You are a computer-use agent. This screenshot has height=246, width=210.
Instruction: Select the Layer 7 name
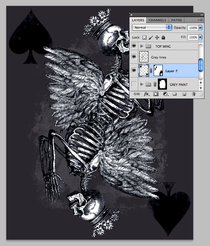click(x=171, y=71)
